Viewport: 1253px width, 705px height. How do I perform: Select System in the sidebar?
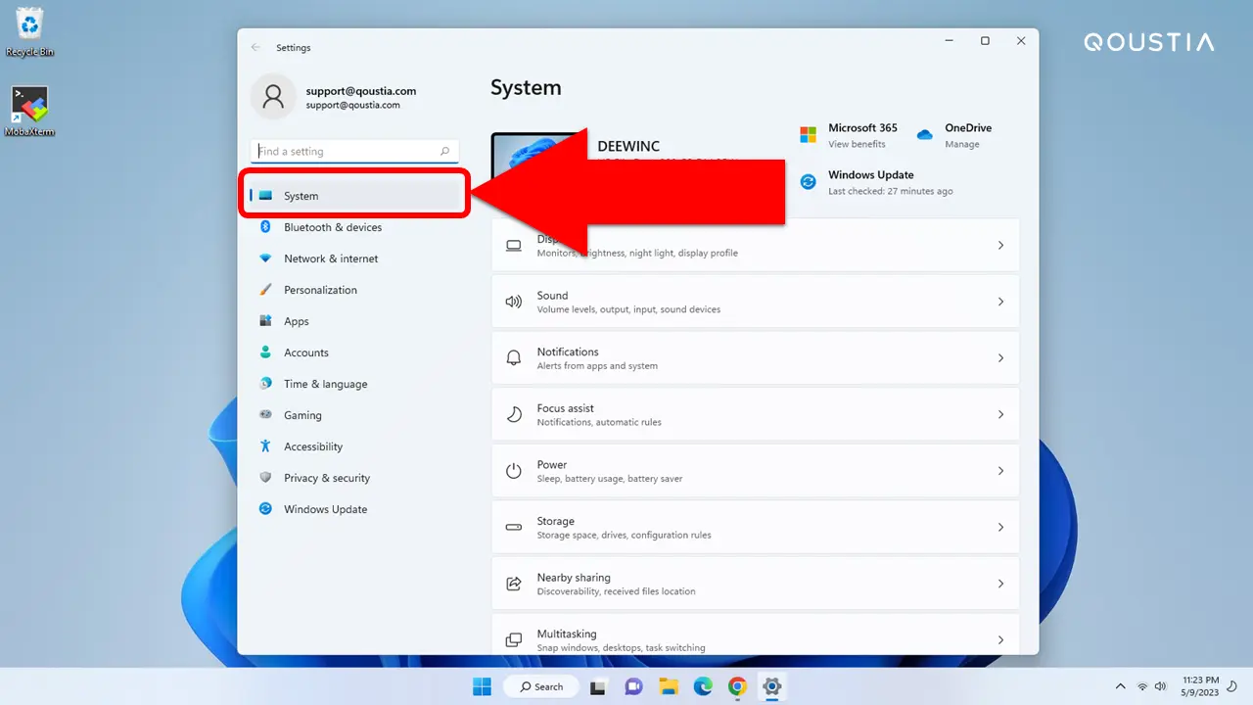pyautogui.click(x=353, y=196)
